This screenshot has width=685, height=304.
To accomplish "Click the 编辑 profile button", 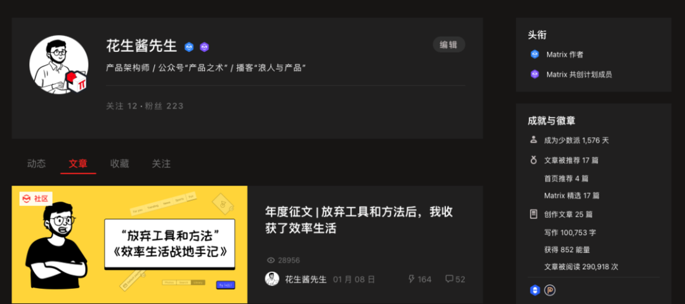I will pyautogui.click(x=448, y=44).
